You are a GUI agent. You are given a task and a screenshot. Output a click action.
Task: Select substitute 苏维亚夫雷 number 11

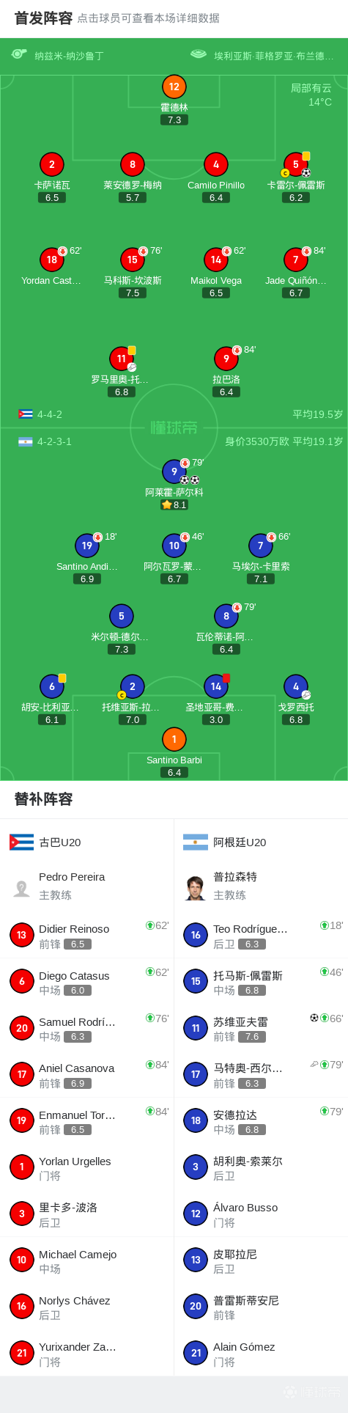pos(261,1028)
